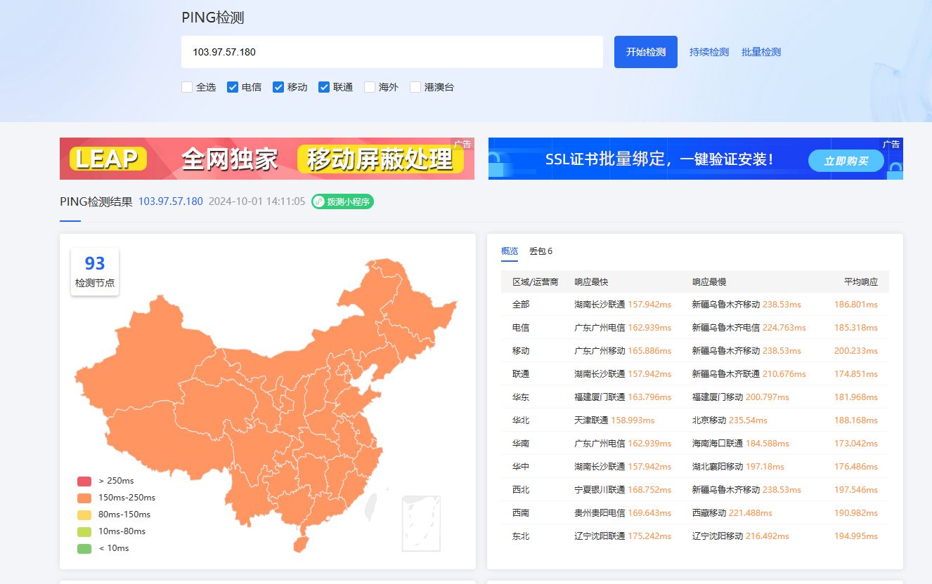This screenshot has width=932, height=584.
Task: Click the 立即购买 button in SSL banner
Action: (846, 161)
